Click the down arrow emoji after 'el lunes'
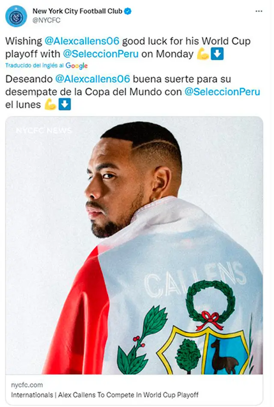This screenshot has height=407, width=274. pyautogui.click(x=65, y=105)
